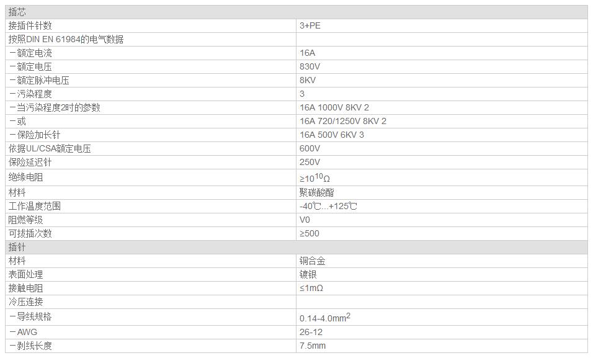The height and width of the screenshot is (358, 593).
Task: Select the 阻燃等级 value V0
Action: [305, 220]
